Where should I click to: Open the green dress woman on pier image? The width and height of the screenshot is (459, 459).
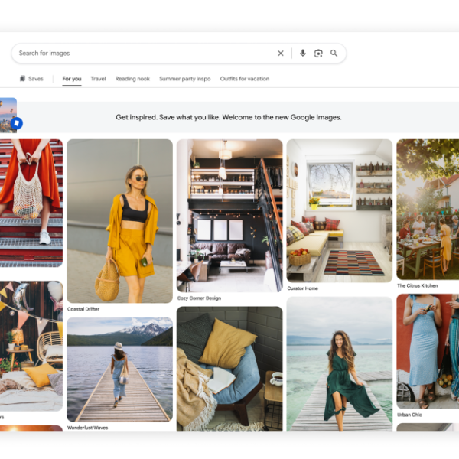[x=339, y=364]
